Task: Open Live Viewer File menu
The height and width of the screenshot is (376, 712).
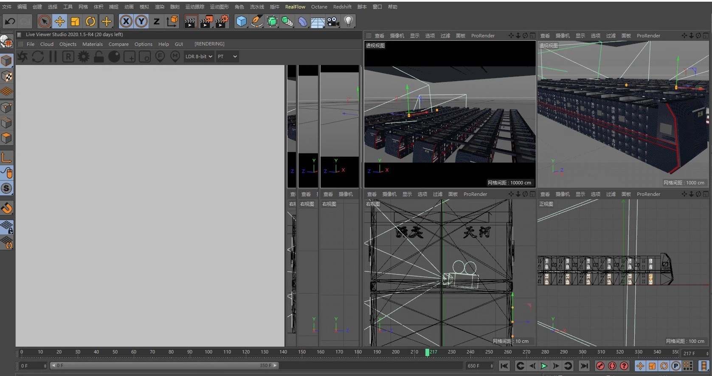Action: pyautogui.click(x=31, y=44)
